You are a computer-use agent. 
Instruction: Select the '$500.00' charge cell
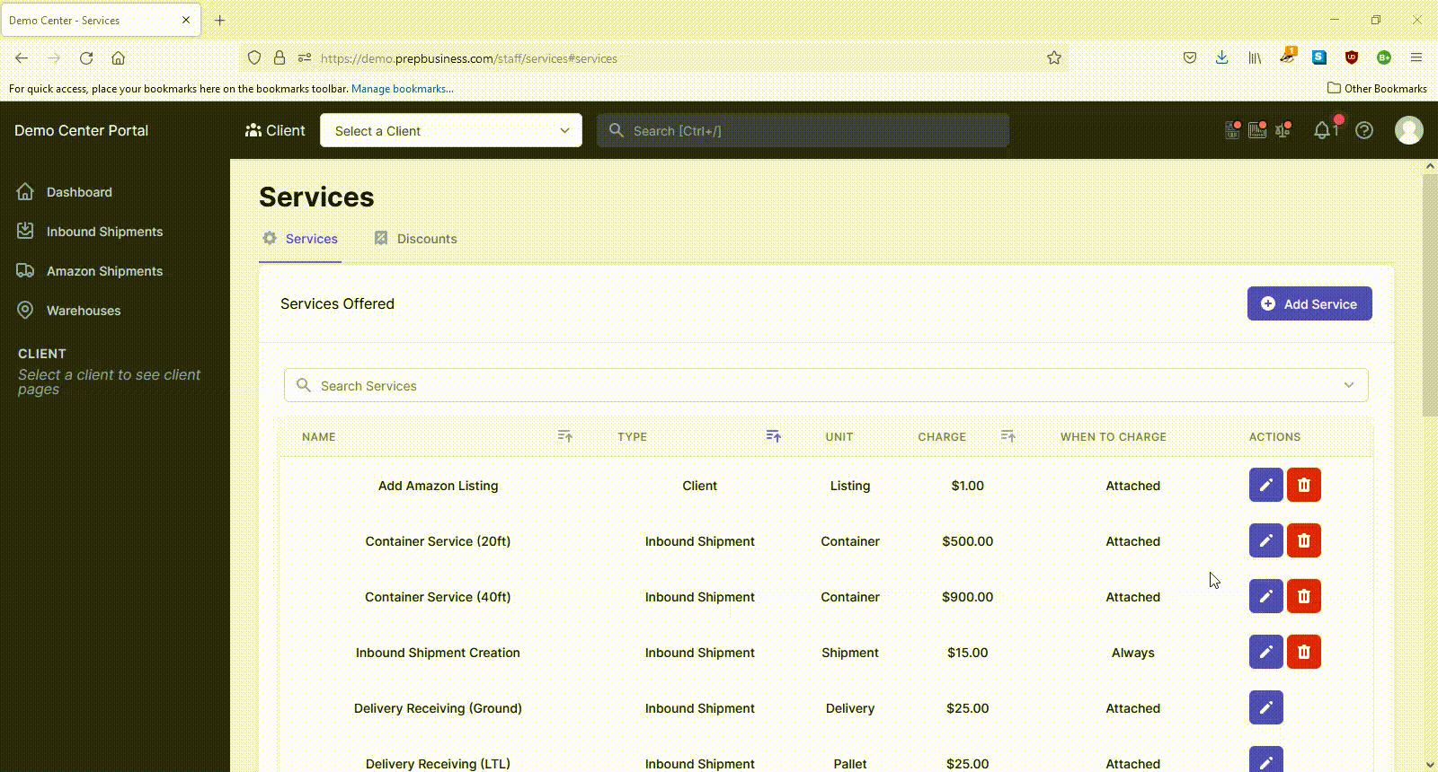[967, 541]
